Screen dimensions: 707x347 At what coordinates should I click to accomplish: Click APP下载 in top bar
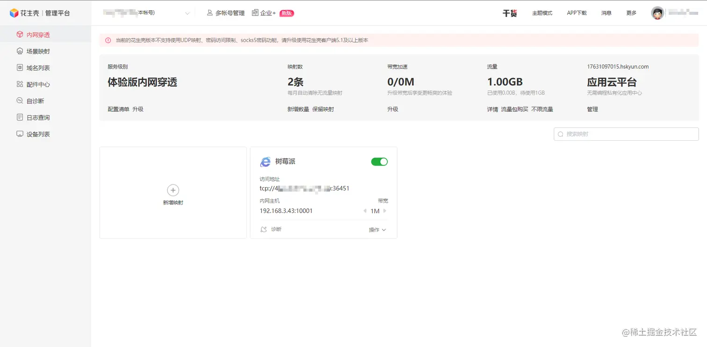point(577,13)
